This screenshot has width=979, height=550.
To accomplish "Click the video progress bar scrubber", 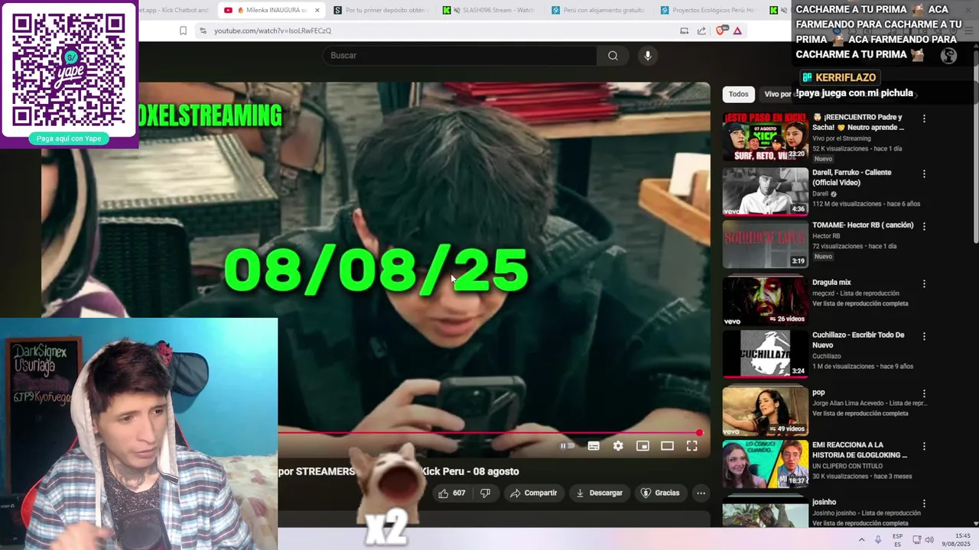I will click(x=699, y=433).
